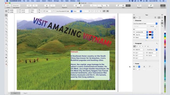Select the Zoom magnifier tool in toolbox

[6, 25]
